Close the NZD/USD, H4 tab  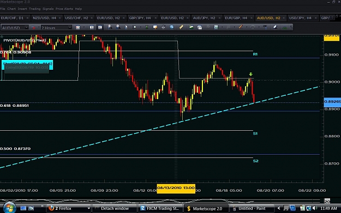59,18
